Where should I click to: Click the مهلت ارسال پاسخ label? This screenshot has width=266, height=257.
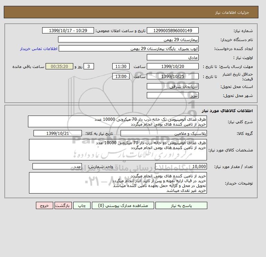[236, 67]
